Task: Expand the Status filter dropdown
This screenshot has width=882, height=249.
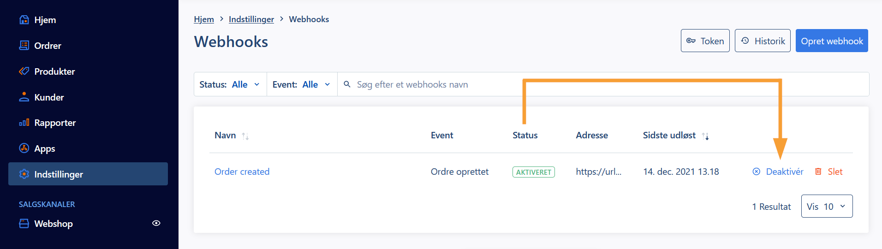Action: click(x=230, y=84)
